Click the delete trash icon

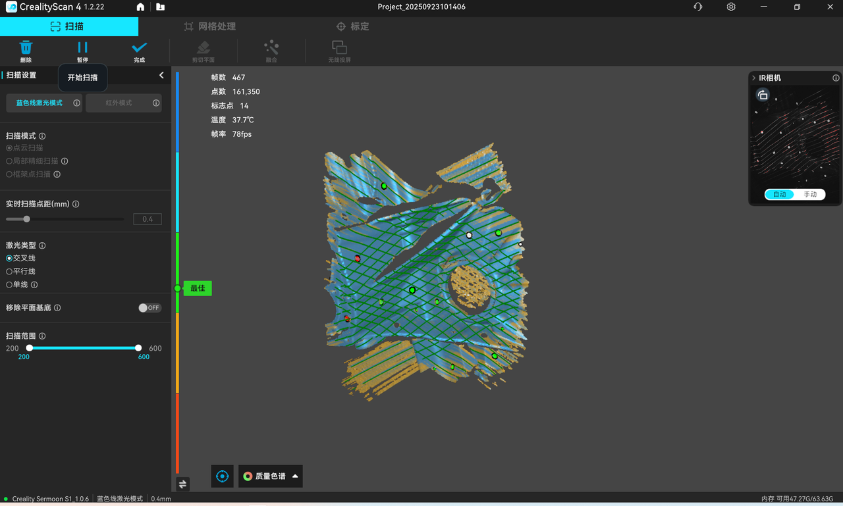[26, 48]
